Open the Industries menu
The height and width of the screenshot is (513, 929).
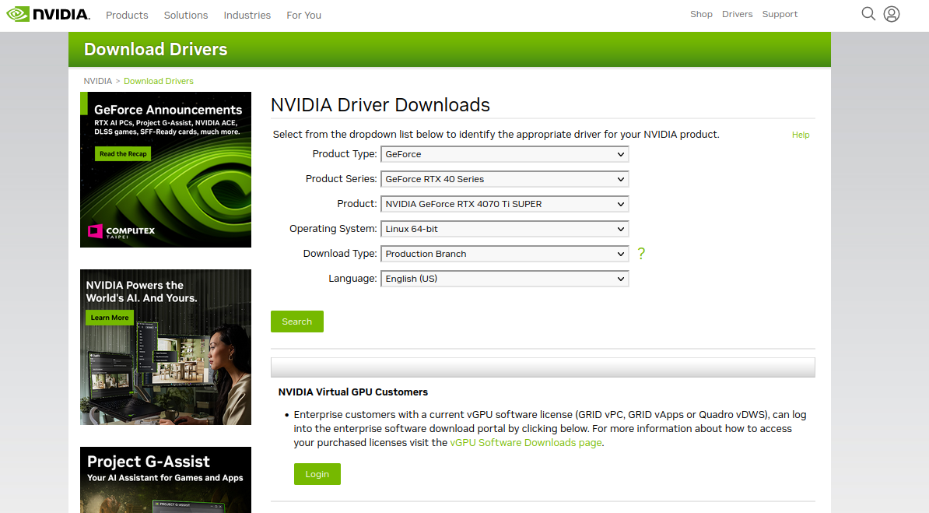247,15
